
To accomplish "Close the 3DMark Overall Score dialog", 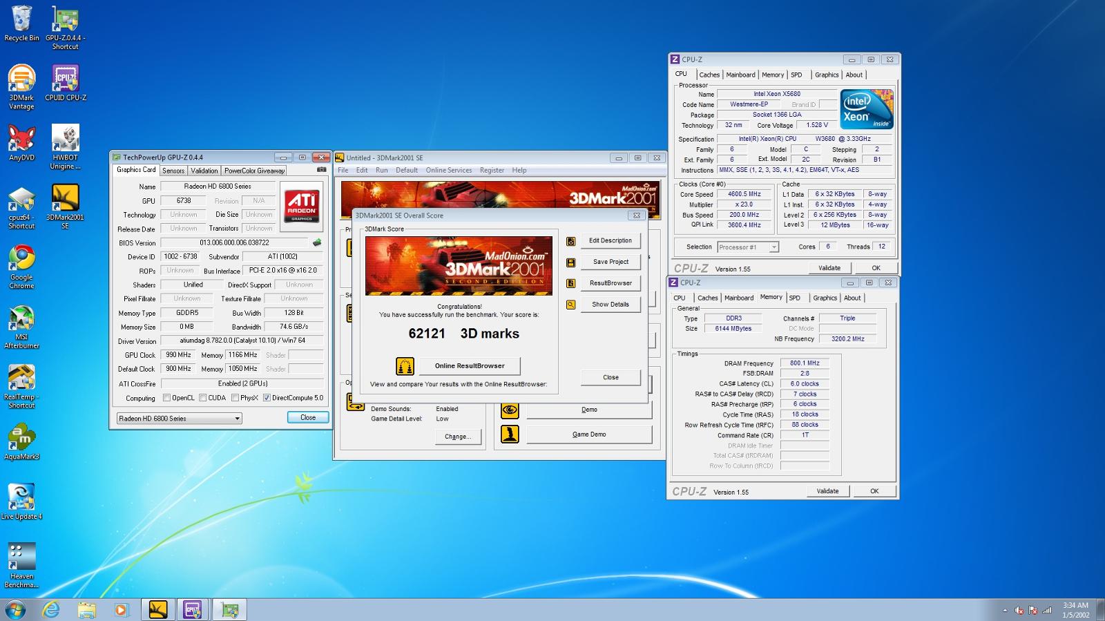I will [x=611, y=377].
